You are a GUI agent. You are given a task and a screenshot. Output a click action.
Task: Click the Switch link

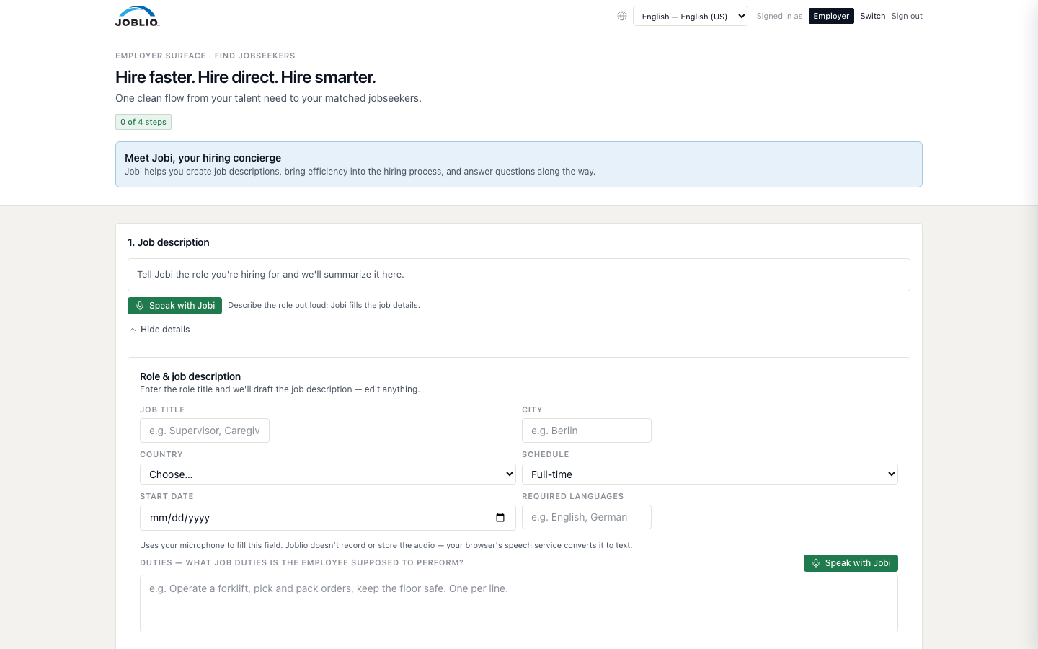872,16
